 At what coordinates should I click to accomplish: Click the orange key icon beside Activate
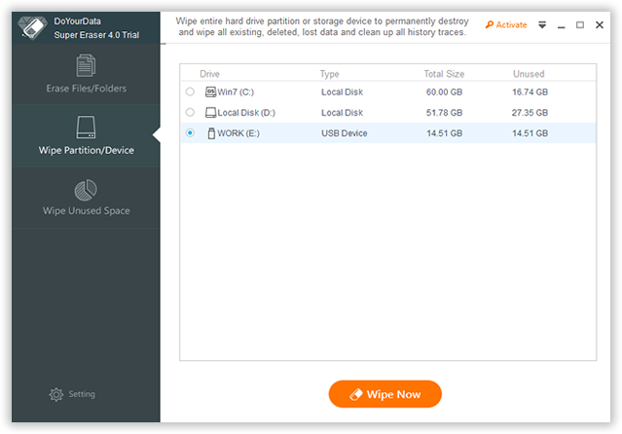click(x=490, y=24)
